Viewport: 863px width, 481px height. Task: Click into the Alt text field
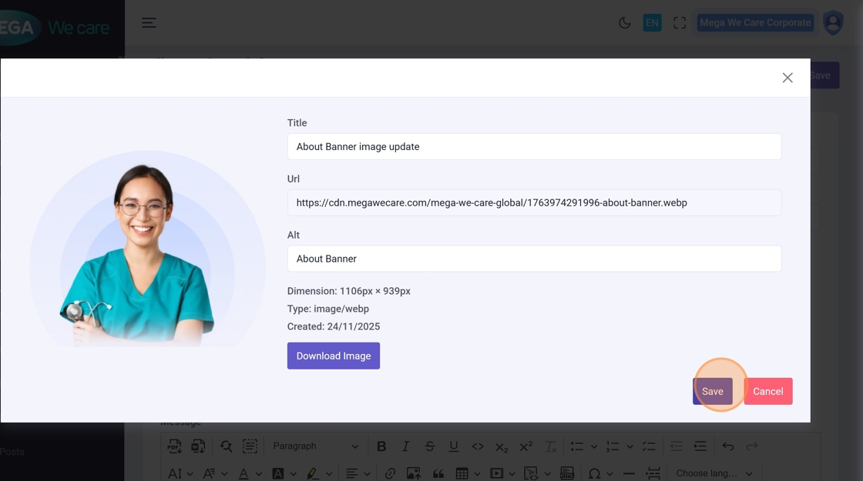[x=534, y=259]
